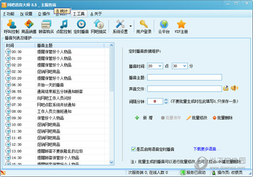Image resolution: width=253 pixels, height=177 pixels.
Task: Select the 网吧点歌系统开放通知 entry
Action: tap(56, 105)
